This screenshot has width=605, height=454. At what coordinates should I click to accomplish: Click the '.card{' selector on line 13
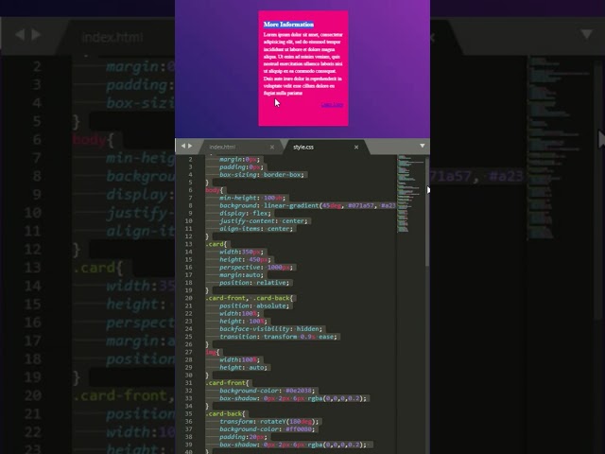pos(216,244)
